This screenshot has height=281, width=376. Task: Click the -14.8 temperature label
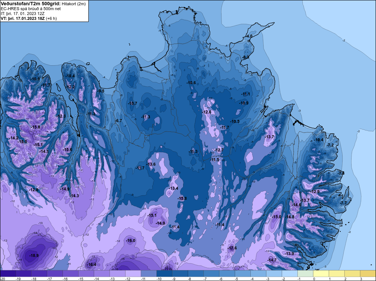pyautogui.click(x=290, y=217)
